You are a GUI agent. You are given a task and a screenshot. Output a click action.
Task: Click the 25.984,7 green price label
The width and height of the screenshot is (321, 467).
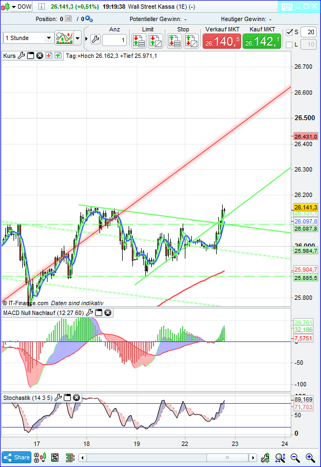tap(305, 251)
